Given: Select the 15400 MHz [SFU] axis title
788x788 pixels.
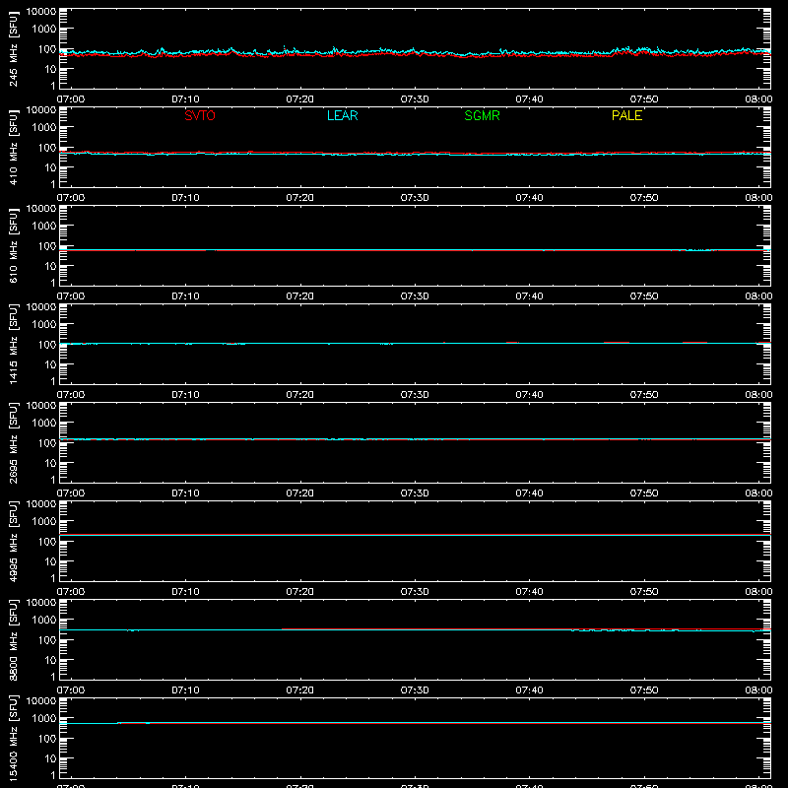Looking at the screenshot, I should pyautogui.click(x=13, y=738).
